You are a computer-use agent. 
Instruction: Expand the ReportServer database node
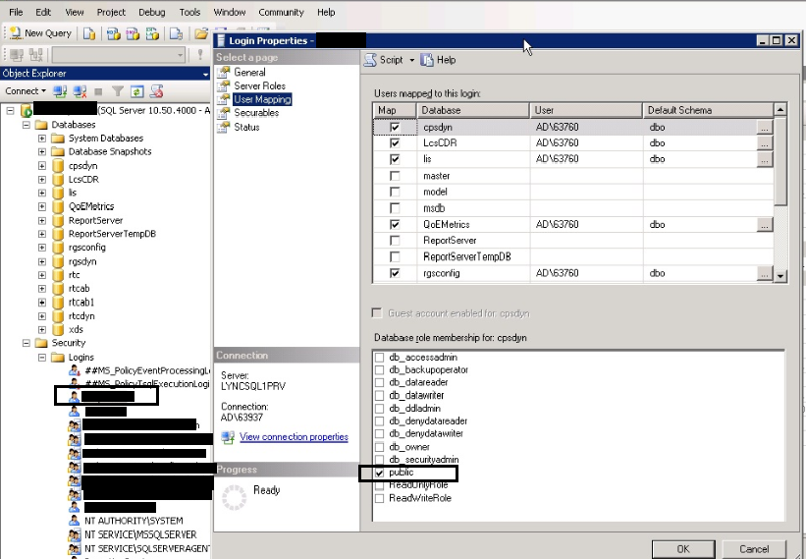click(x=42, y=220)
